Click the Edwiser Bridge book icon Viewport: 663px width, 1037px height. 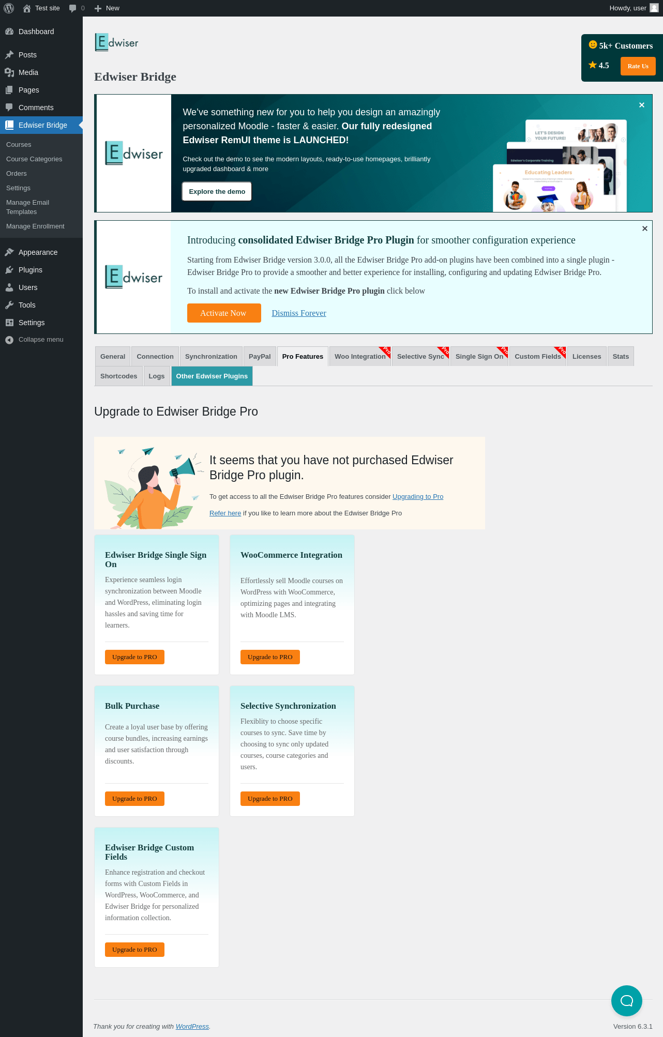point(9,125)
